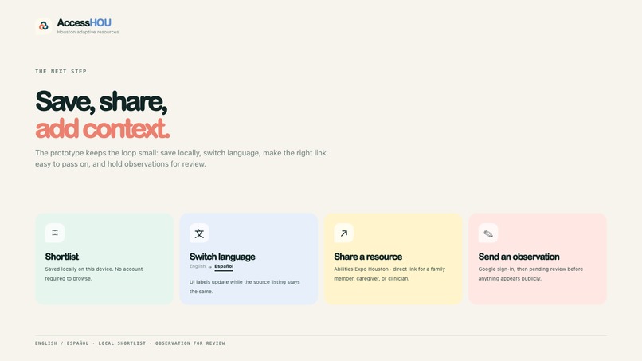642x361 pixels.
Task: Click the prototype description paragraph
Action: [x=181, y=158]
